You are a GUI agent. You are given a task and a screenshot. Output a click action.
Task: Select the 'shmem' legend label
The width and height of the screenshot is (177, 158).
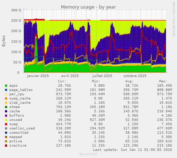15,107
